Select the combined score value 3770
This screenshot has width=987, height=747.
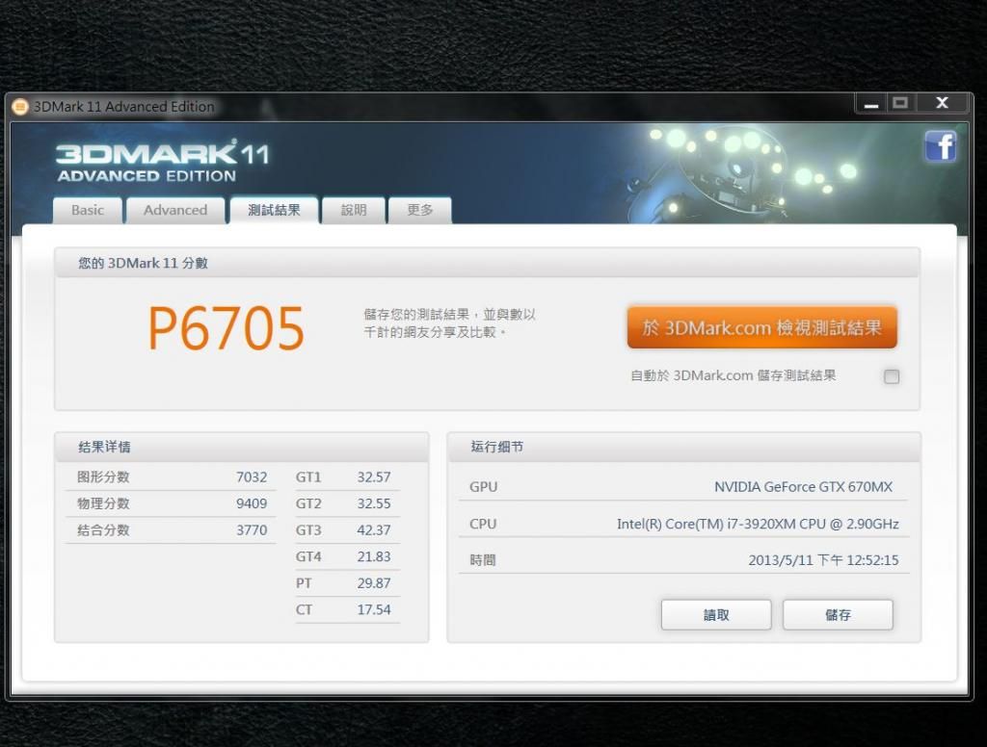(252, 530)
